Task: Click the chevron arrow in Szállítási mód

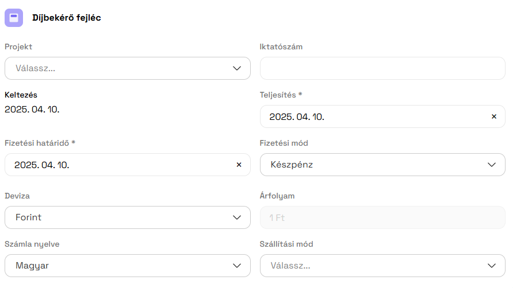Action: [x=492, y=266]
